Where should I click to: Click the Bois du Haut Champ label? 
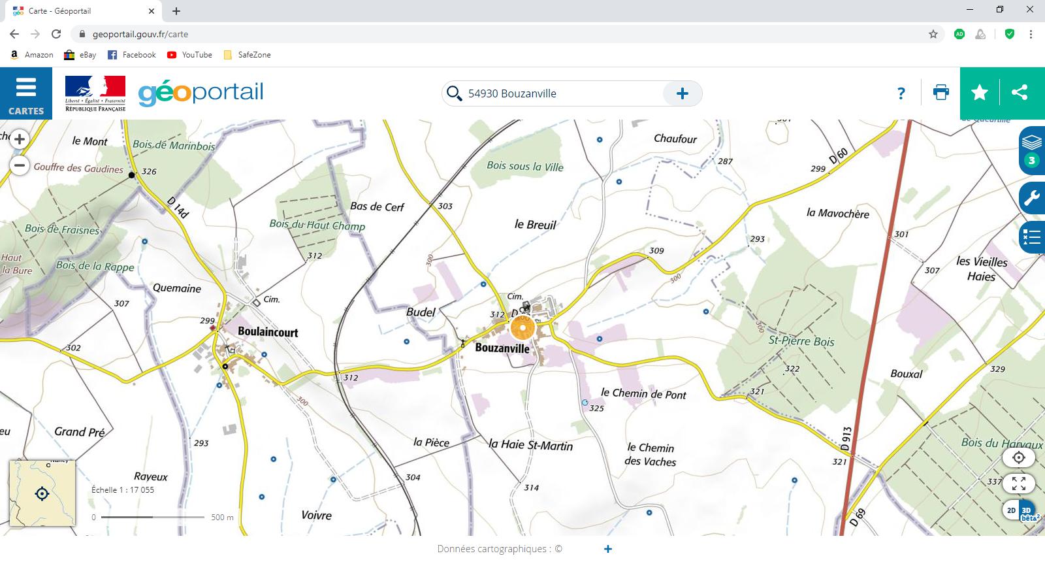317,225
